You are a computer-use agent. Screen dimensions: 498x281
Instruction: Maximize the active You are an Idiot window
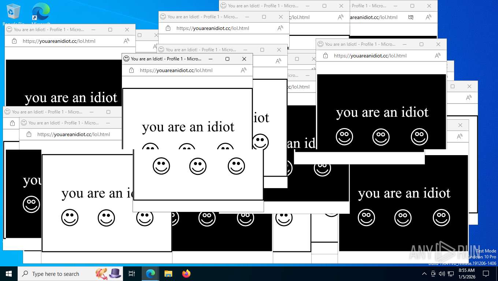point(227,59)
